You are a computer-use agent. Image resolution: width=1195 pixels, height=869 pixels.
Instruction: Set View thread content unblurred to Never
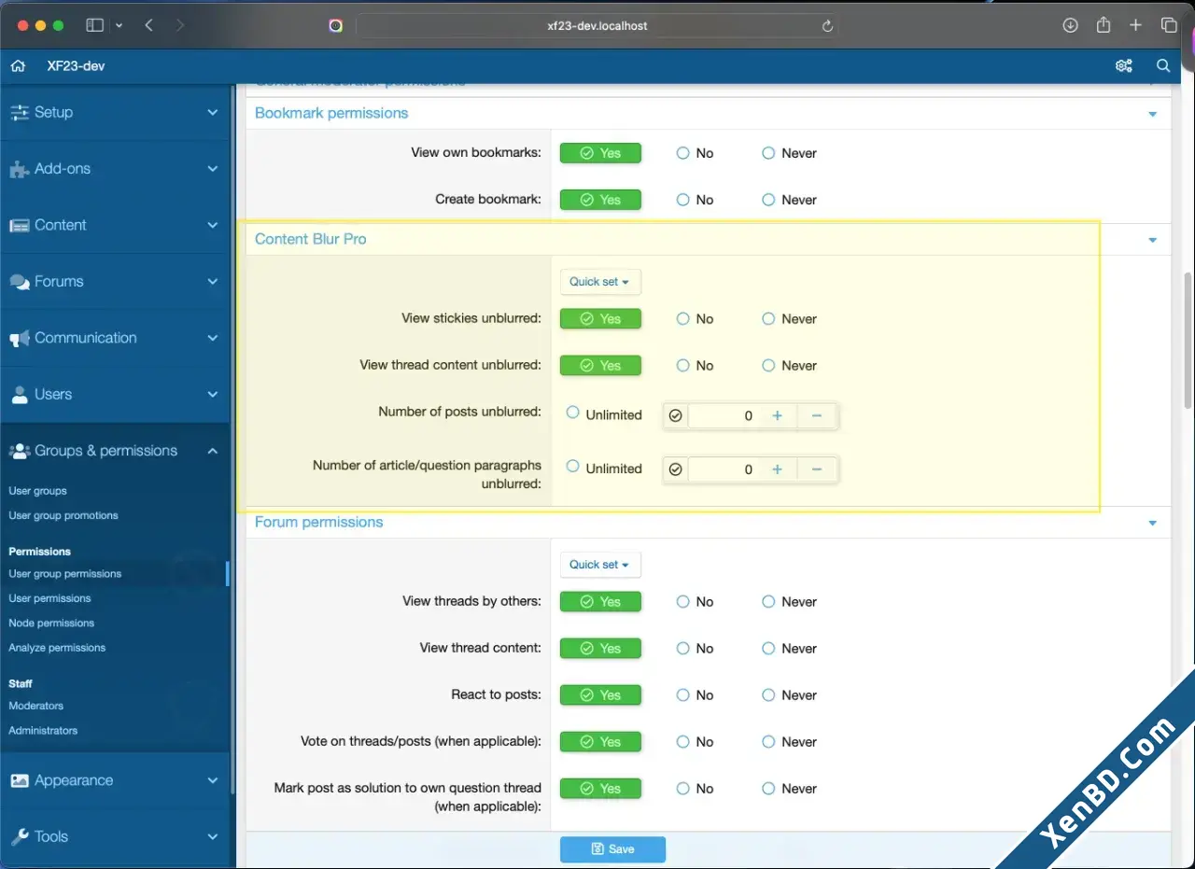790,366
